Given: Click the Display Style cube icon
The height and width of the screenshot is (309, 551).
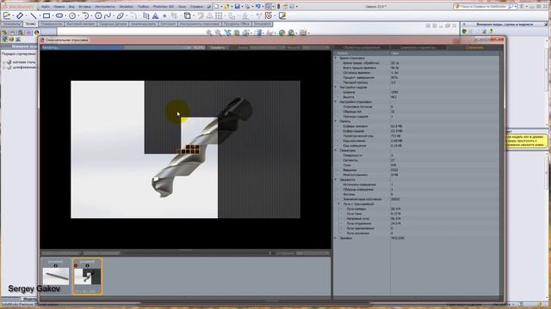Looking at the screenshot, I should click(258, 33).
